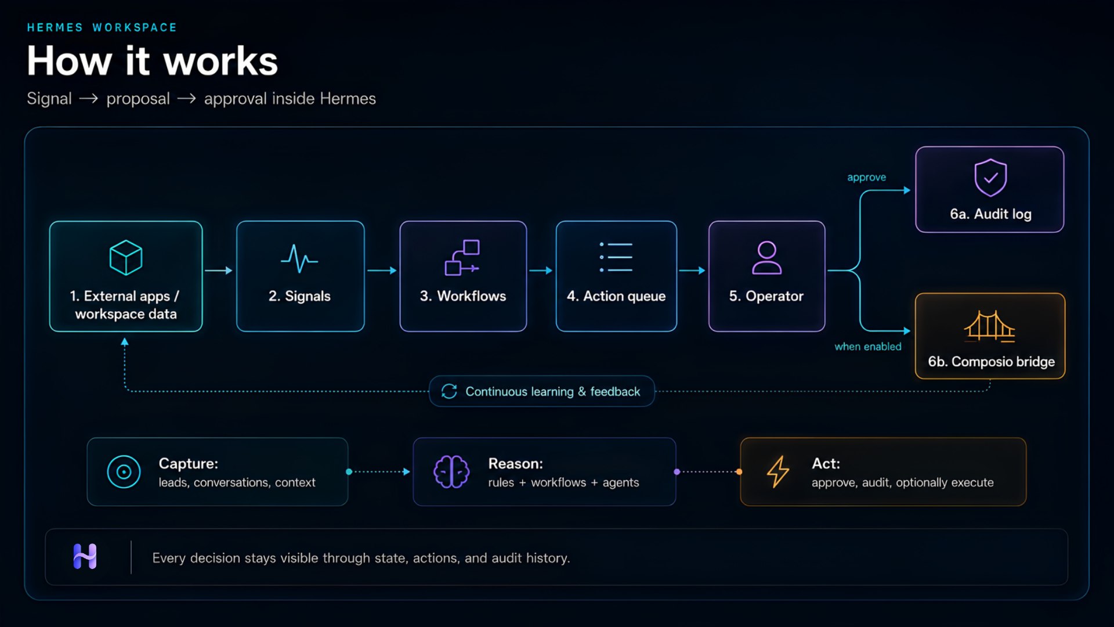Image resolution: width=1114 pixels, height=627 pixels.
Task: Select the '6b. Composio bridge' label
Action: pyautogui.click(x=991, y=362)
